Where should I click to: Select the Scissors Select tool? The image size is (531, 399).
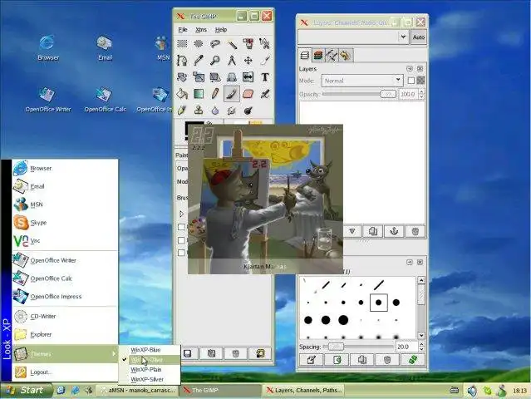tap(265, 44)
